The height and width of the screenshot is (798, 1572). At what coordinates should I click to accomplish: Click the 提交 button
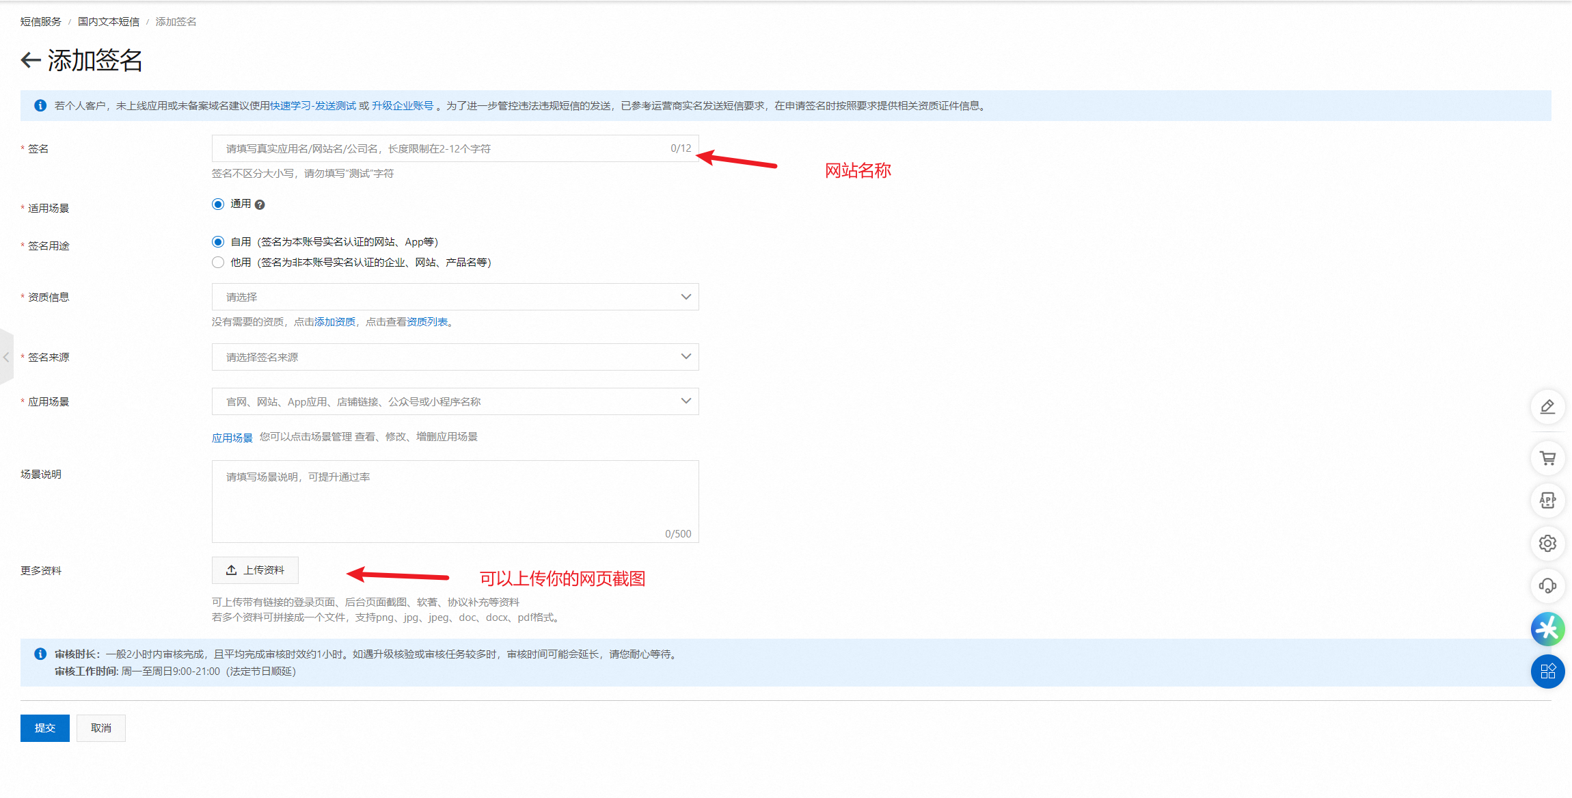[45, 728]
